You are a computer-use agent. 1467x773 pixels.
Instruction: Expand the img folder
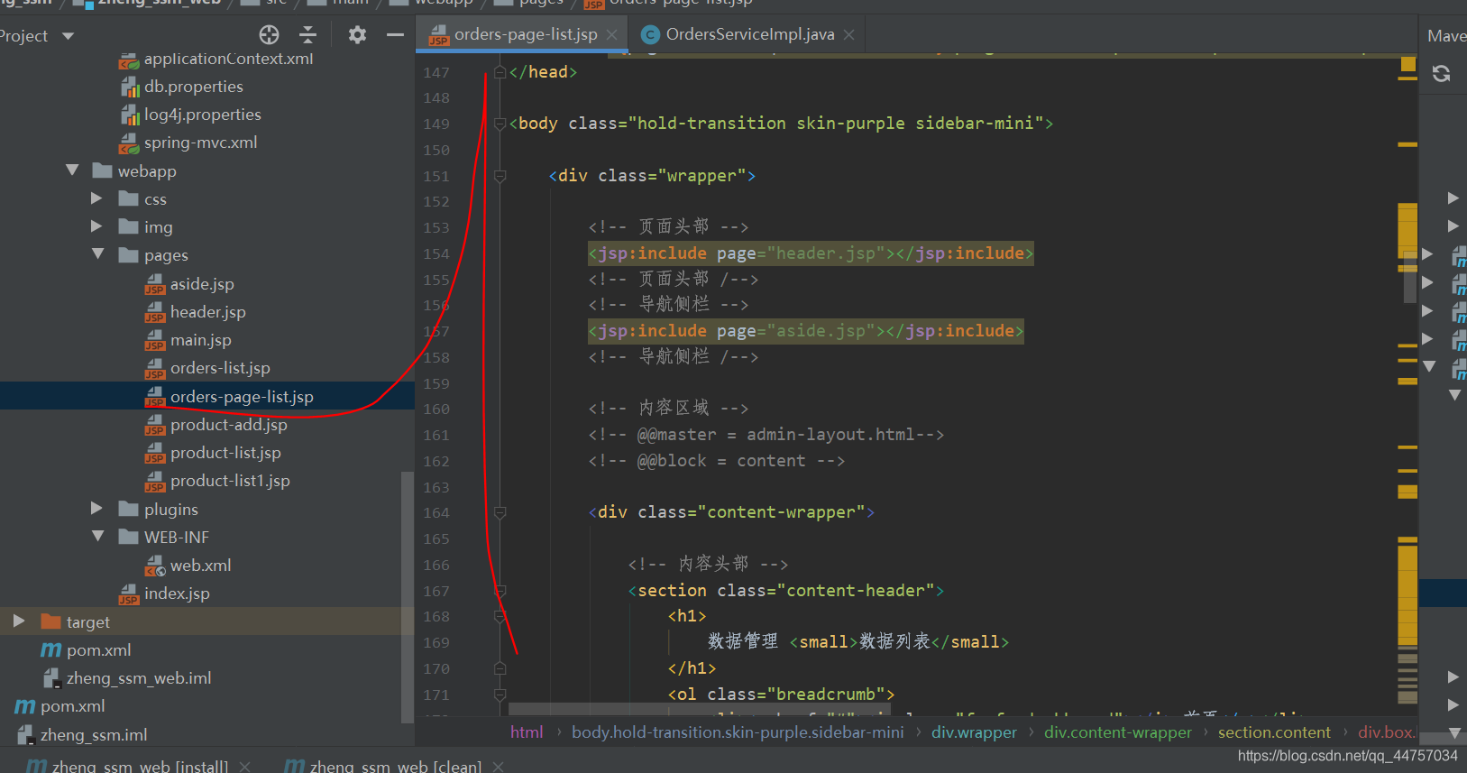[x=96, y=226]
